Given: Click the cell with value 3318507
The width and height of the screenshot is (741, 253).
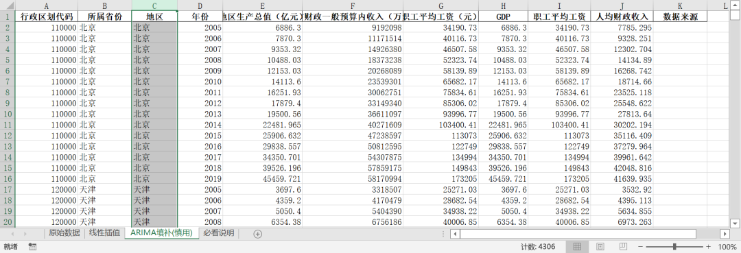Looking at the screenshot, I should tap(353, 189).
